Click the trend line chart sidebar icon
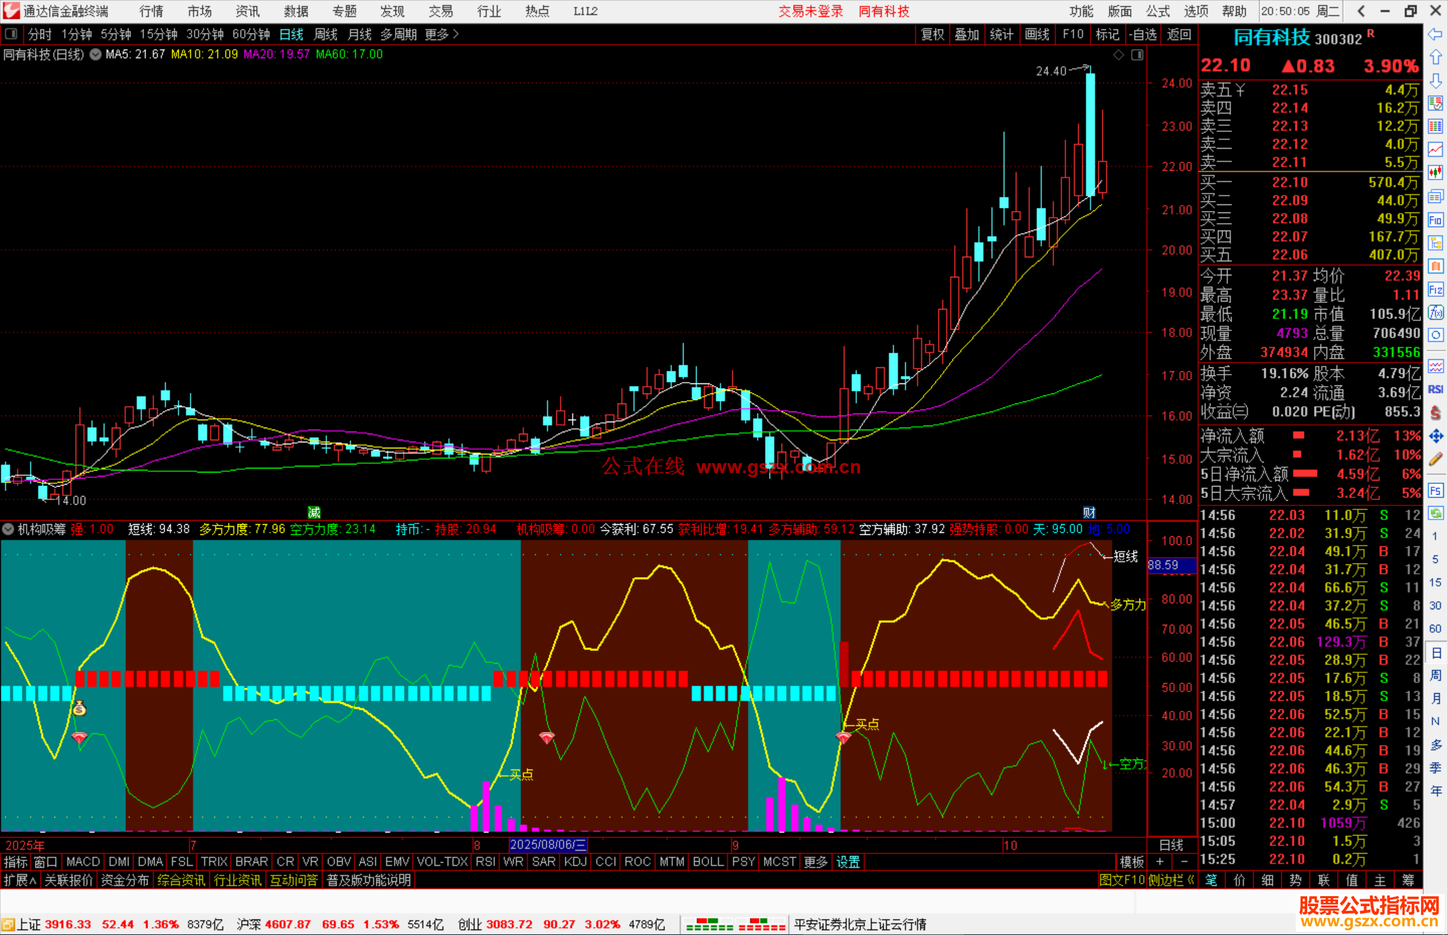The width and height of the screenshot is (1448, 935). [x=1435, y=149]
